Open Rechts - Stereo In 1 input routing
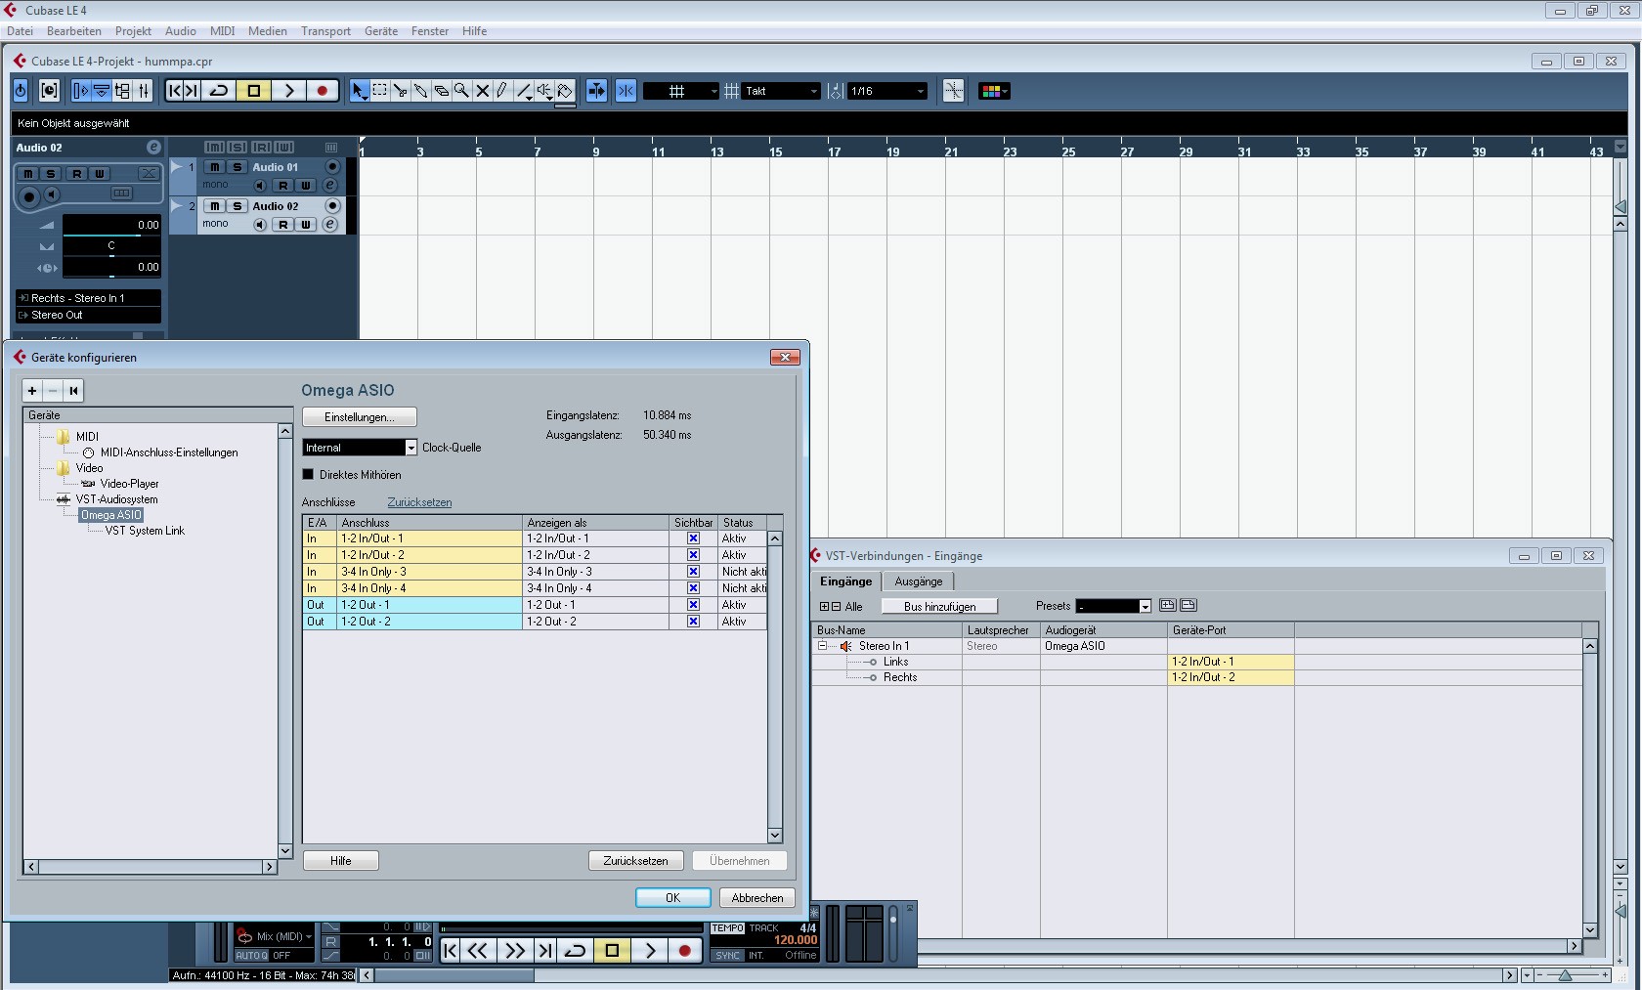Viewport: 1642px width, 990px height. tap(88, 298)
